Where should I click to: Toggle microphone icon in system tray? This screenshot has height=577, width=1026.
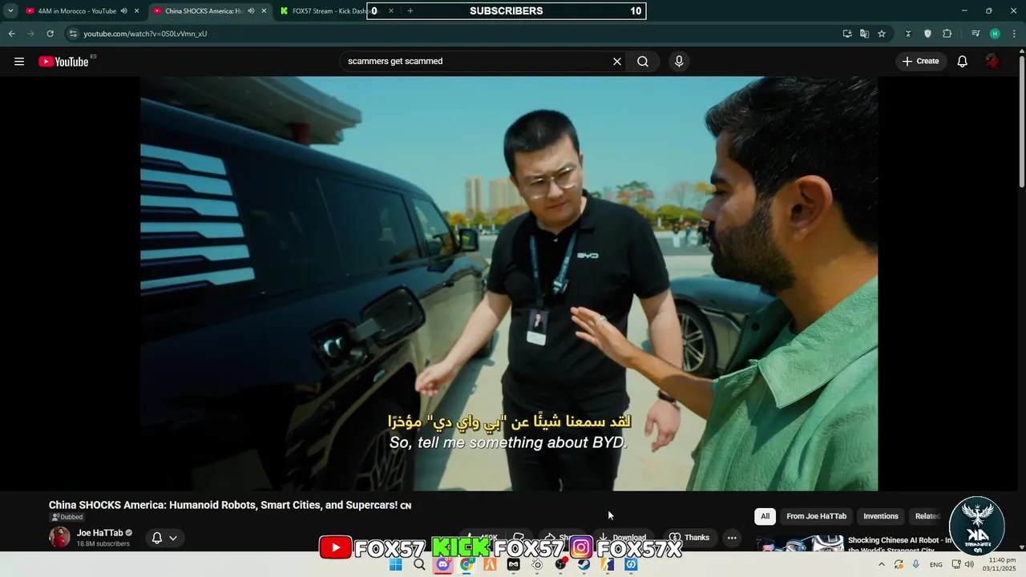(x=916, y=565)
